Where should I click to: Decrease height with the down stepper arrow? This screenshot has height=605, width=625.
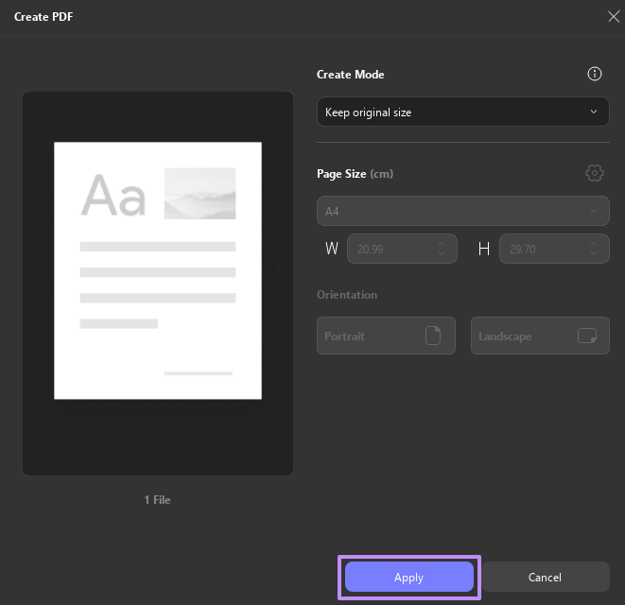pos(594,253)
